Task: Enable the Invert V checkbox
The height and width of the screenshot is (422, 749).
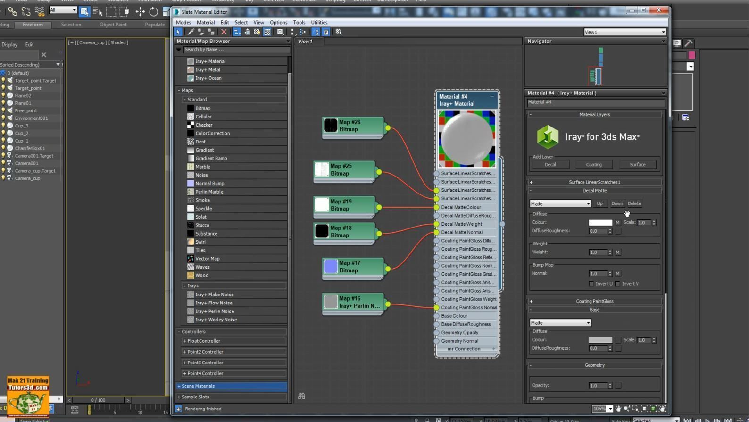Action: [x=618, y=284]
